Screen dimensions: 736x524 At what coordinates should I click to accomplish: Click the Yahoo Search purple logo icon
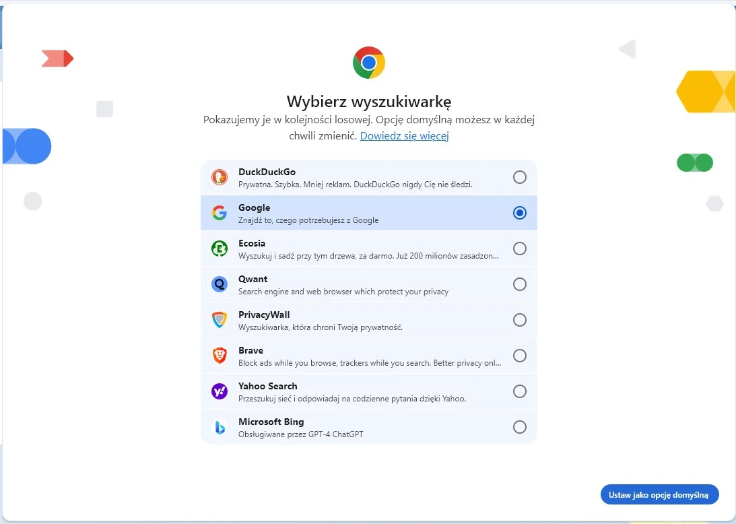pyautogui.click(x=219, y=391)
